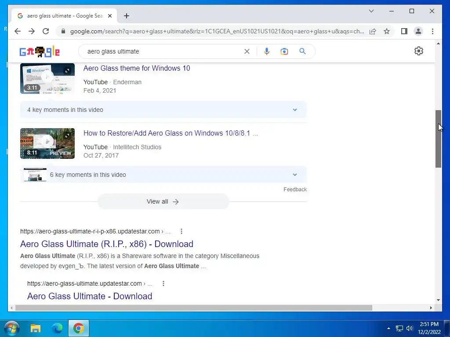Click the scroll left arrow
The width and height of the screenshot is (450, 337).
click(11, 308)
